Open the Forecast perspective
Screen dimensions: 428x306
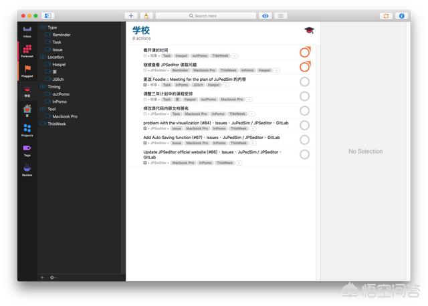point(27,51)
